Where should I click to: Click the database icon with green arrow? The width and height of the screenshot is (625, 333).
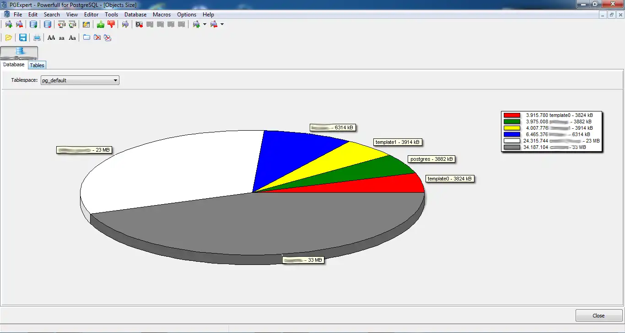tap(33, 24)
